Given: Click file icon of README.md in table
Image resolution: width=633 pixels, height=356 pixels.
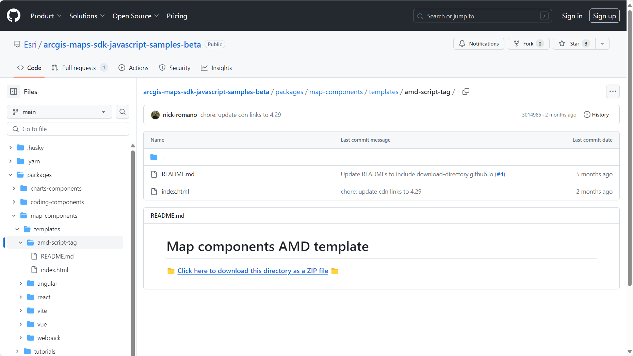Looking at the screenshot, I should (x=154, y=174).
